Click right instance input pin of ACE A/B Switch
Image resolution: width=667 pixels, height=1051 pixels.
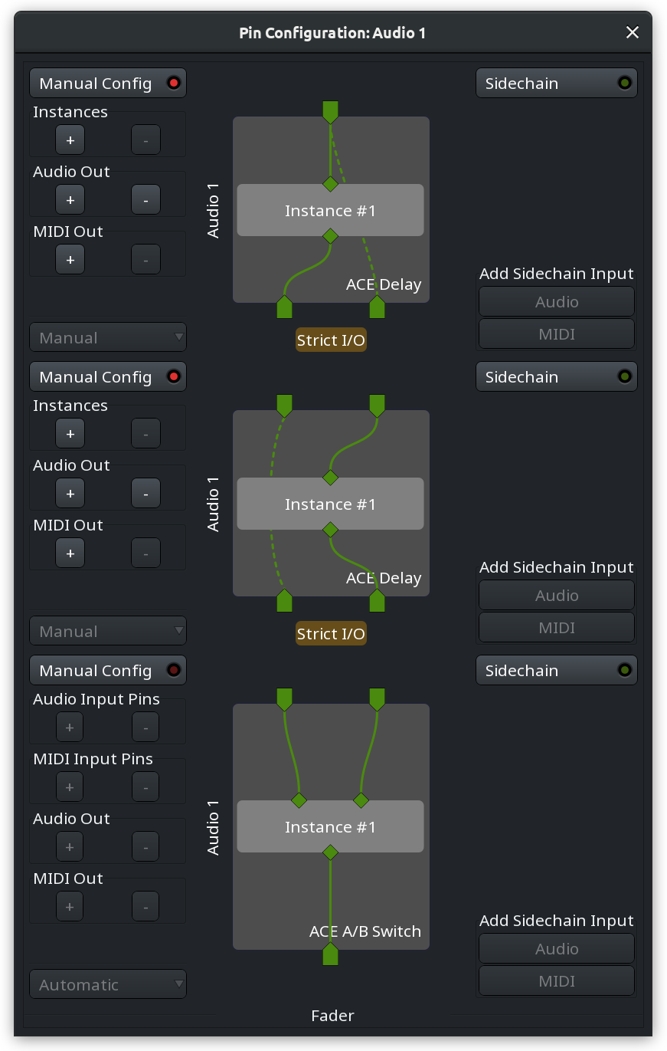(361, 800)
